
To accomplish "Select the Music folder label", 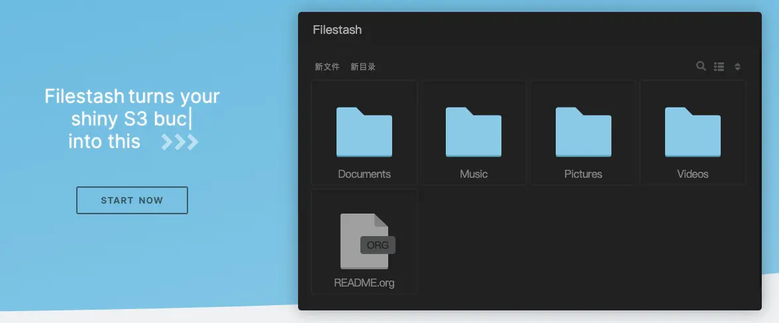I will [x=474, y=174].
